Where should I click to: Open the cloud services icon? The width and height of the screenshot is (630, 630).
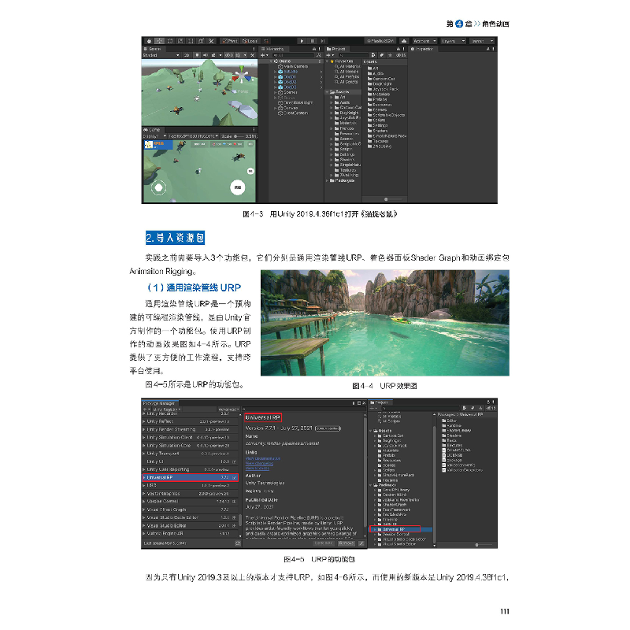pyautogui.click(x=404, y=41)
